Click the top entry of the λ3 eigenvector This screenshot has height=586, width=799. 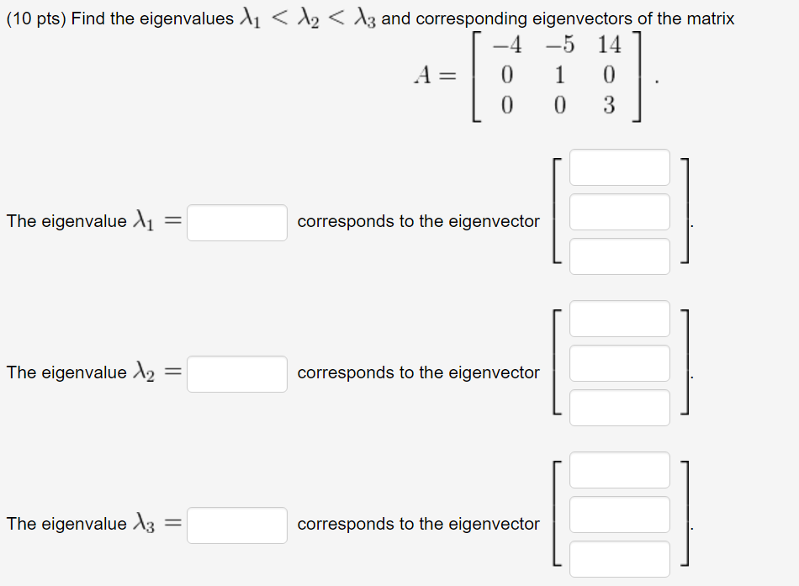[x=619, y=470]
